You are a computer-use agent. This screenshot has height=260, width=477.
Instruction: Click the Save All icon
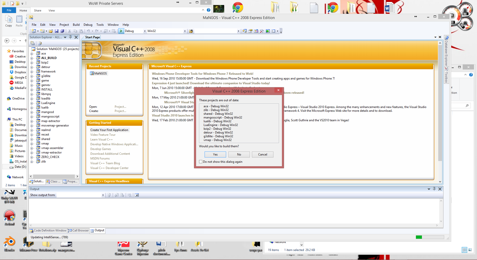click(62, 31)
